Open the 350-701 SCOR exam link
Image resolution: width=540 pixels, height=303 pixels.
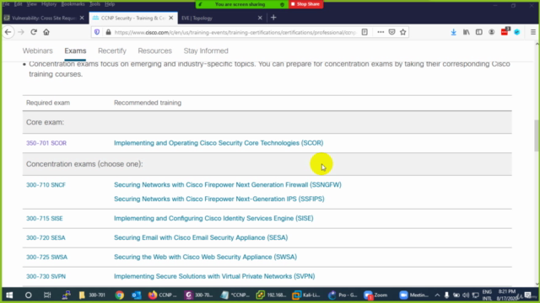pos(46,143)
